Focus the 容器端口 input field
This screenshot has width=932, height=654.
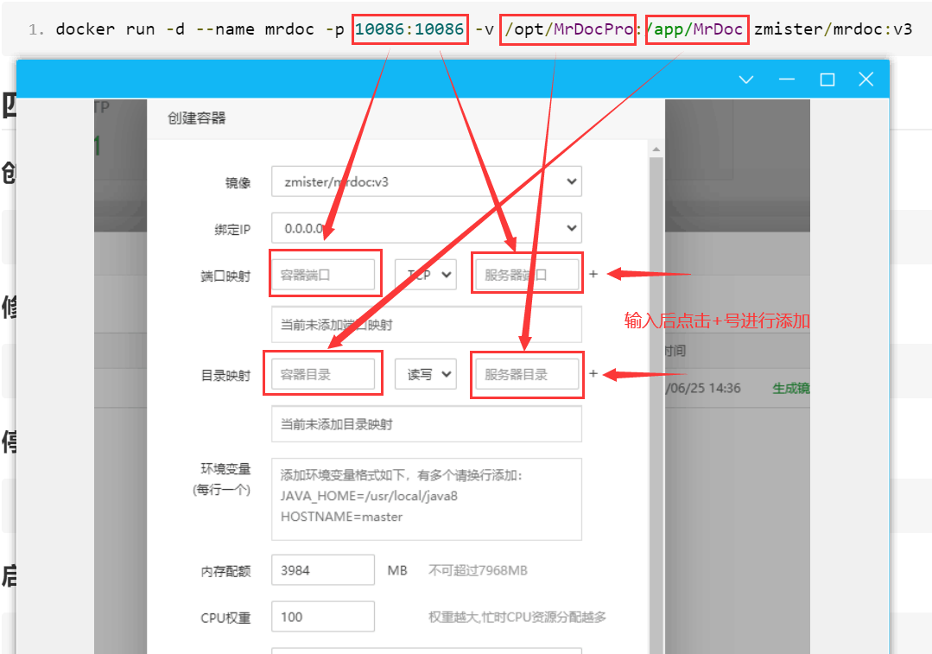pos(324,275)
